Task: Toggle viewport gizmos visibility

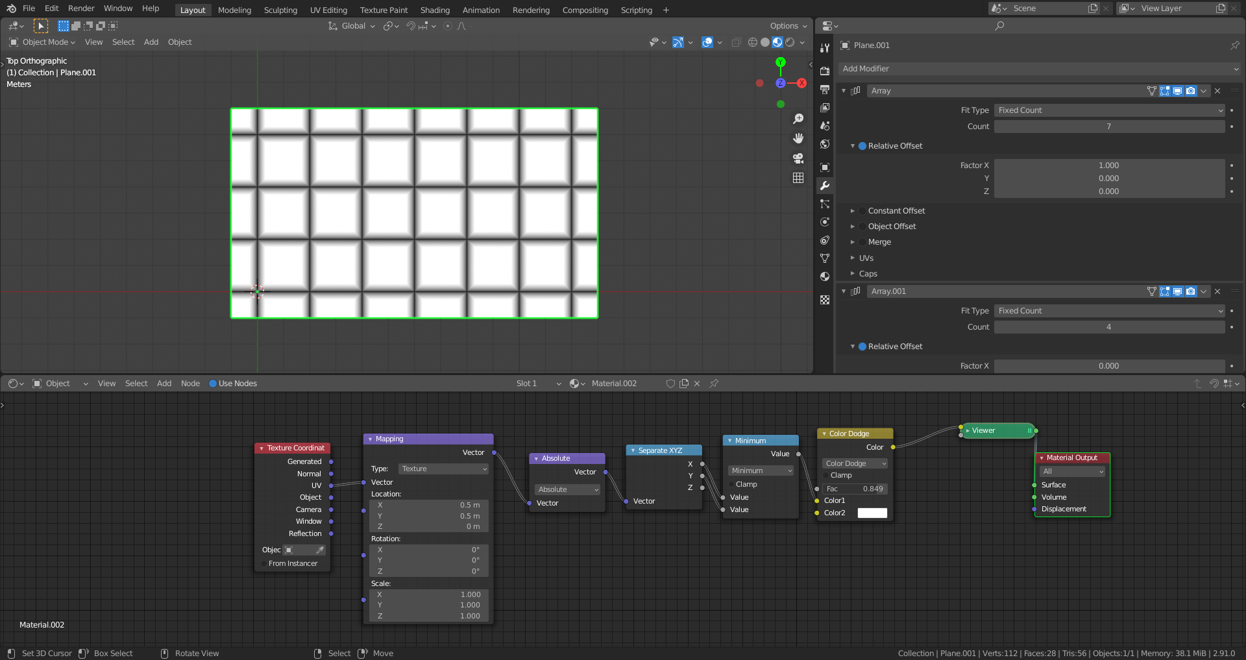Action: point(678,42)
